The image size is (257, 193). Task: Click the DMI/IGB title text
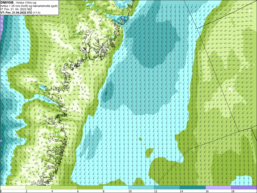(7, 3)
